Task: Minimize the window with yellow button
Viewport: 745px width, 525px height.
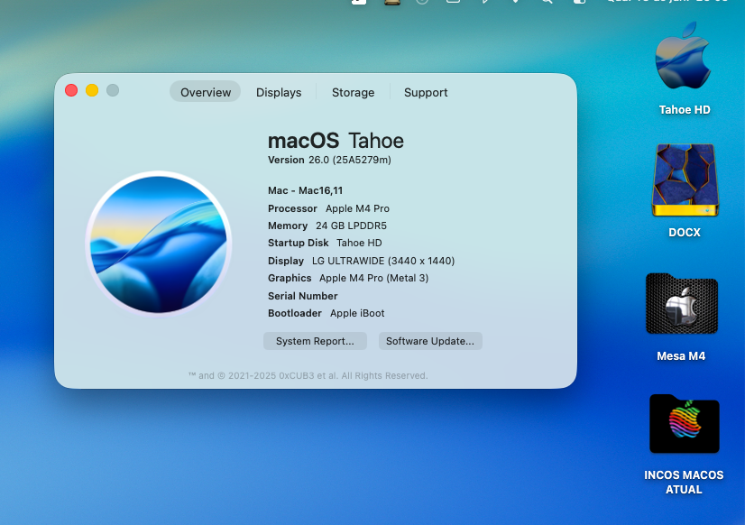Action: click(x=92, y=90)
